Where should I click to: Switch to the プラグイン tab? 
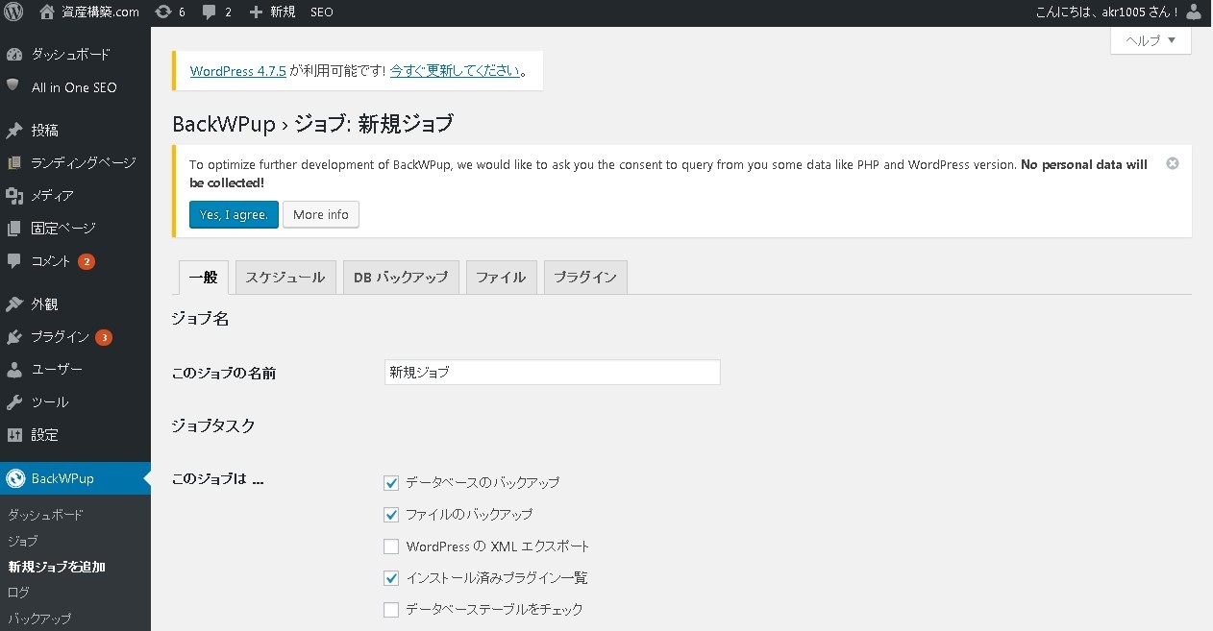(585, 278)
